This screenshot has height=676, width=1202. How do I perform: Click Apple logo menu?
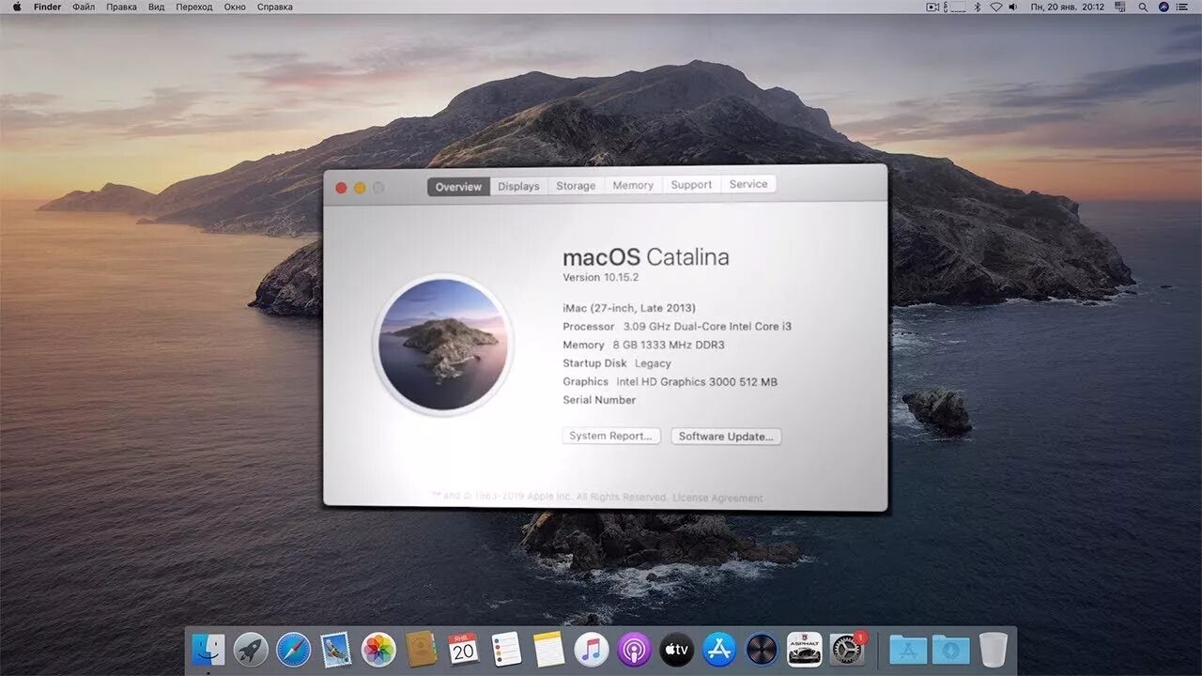tap(16, 7)
